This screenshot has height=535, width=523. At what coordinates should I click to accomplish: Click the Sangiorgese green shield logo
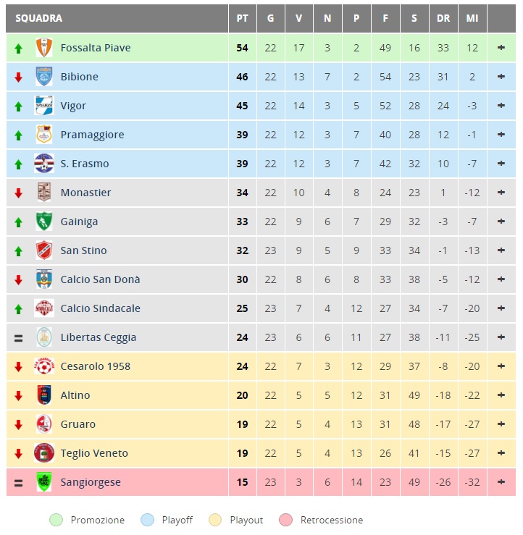(44, 482)
